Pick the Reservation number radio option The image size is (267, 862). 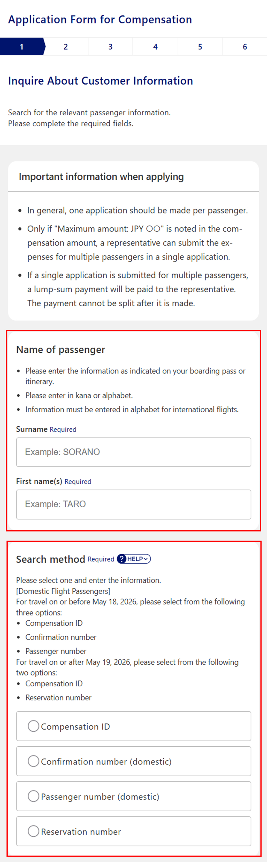pos(33,831)
